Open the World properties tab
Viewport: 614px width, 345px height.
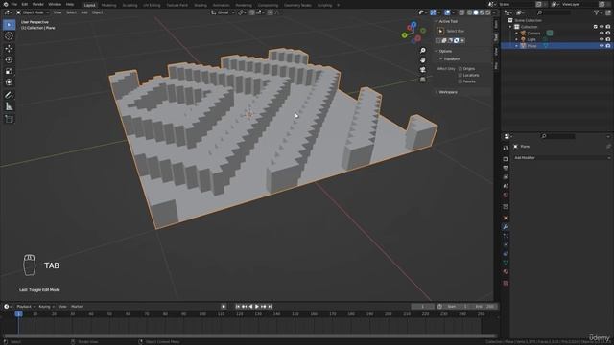[x=506, y=195]
